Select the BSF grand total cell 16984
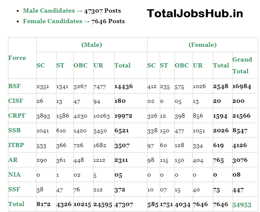Image resolution: width=260 pixels, height=212 pixels. tap(242, 86)
